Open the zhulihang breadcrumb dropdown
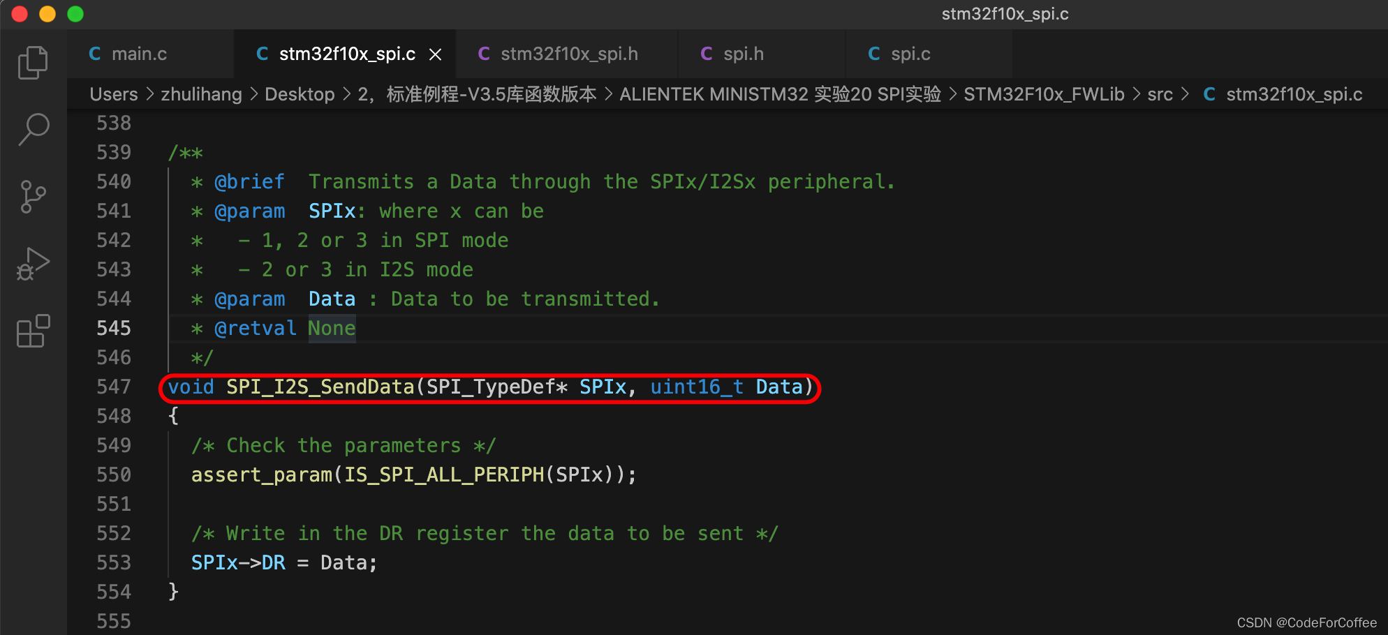This screenshot has height=635, width=1388. pos(201,94)
